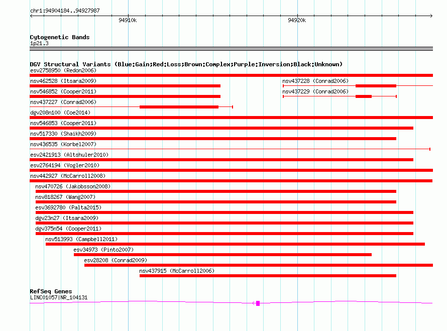The height and width of the screenshot is (331, 447).
Task: Select the nsv470726 (Jakobsson2008) label
Action: pos(73,186)
